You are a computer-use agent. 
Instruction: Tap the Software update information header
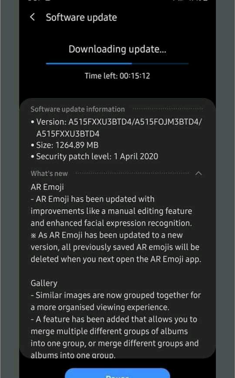(77, 109)
